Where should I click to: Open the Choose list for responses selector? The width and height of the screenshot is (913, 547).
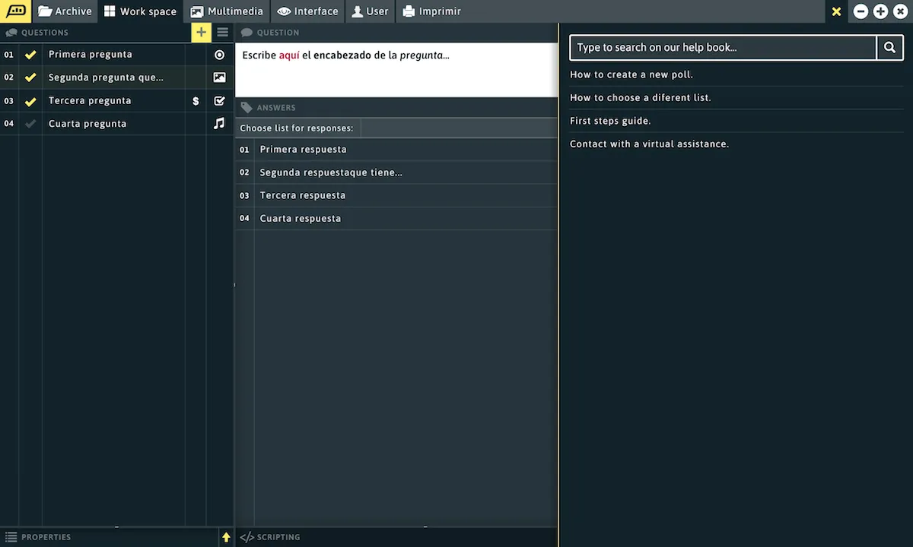click(x=297, y=128)
